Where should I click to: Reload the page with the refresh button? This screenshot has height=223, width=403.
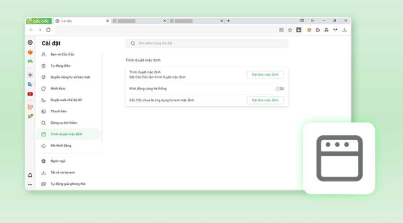point(48,30)
